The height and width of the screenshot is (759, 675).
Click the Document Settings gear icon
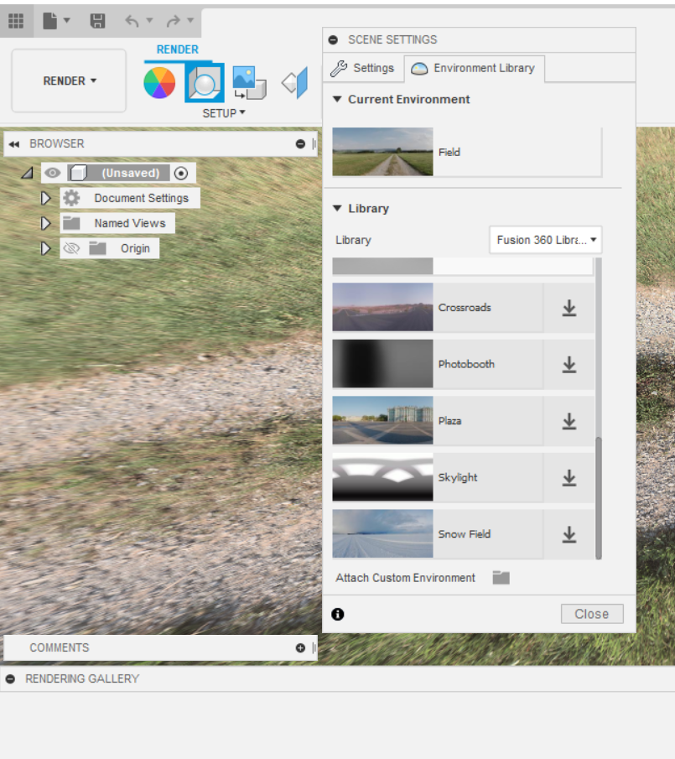tap(71, 198)
